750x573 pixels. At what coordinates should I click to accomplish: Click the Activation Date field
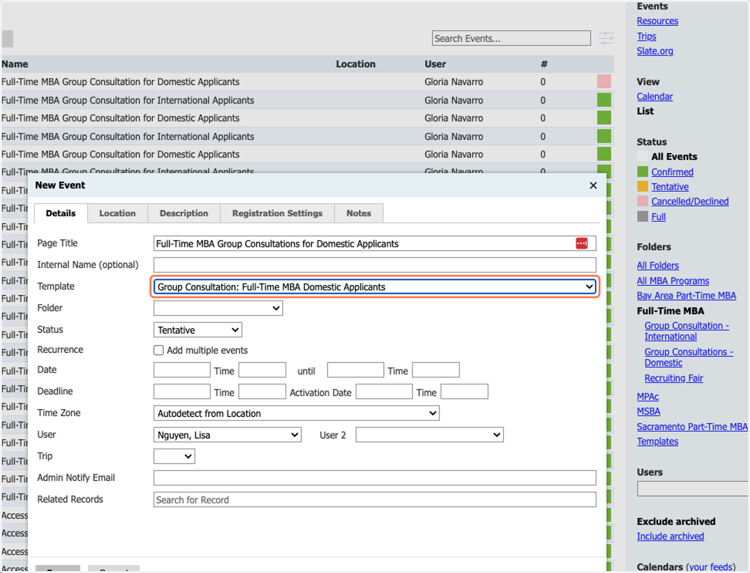[384, 392]
